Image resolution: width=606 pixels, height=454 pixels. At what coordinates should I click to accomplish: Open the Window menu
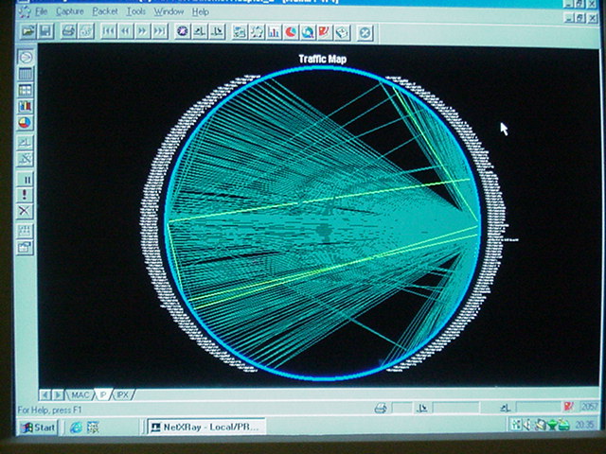[x=169, y=12]
